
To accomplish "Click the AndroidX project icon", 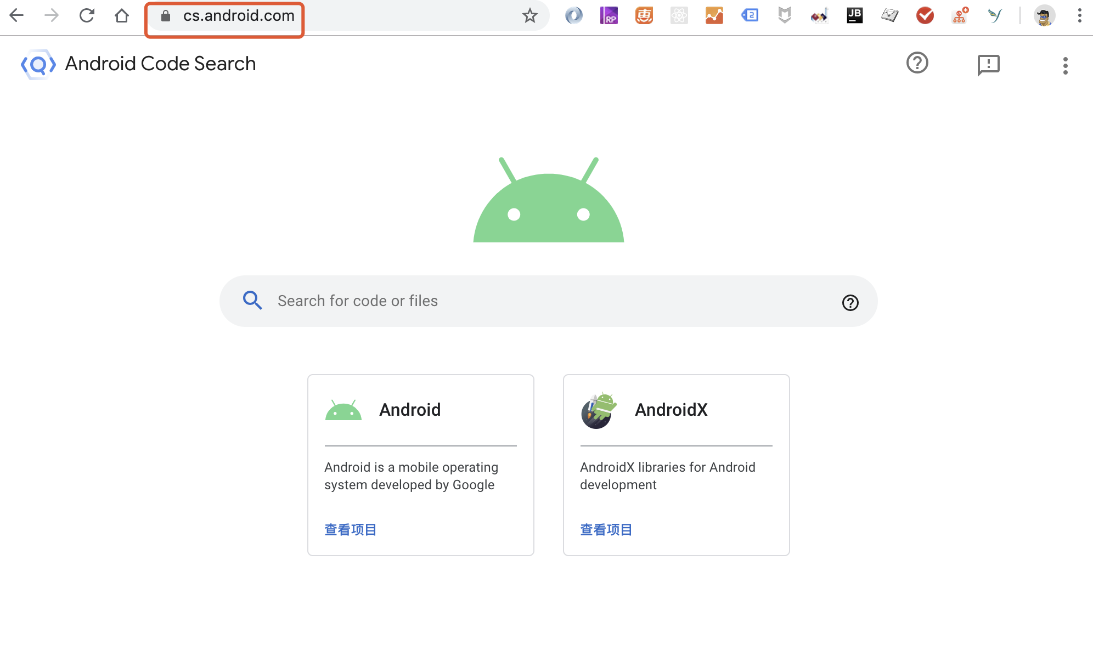I will [599, 410].
